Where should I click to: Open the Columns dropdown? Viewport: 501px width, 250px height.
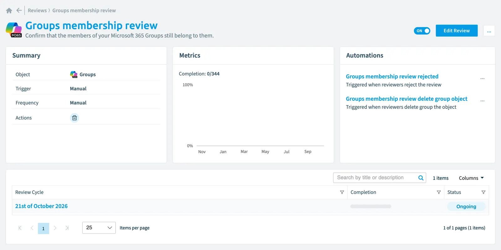471,178
